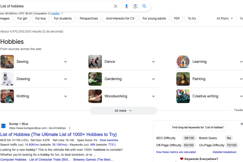Screen dimensions: 243x162
Task: Open 'List of Hobbies {The Ultimate List' result
Action: click(x=59, y=134)
